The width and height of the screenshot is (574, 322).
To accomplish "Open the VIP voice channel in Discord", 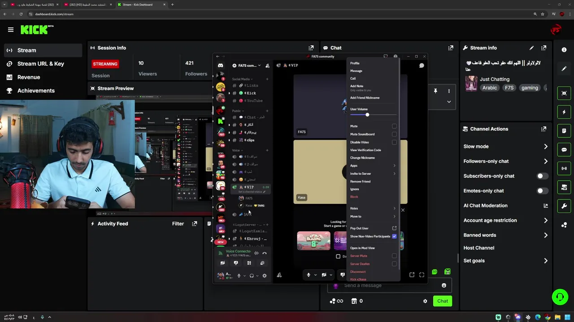I will pos(249,187).
